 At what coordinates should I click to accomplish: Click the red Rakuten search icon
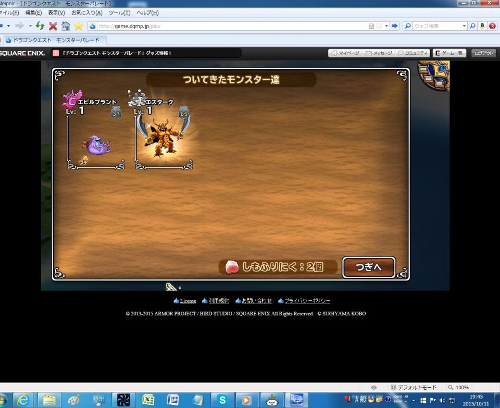pos(492,26)
